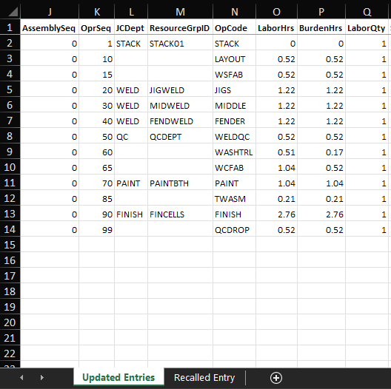Select the QCDROP OpCode cell
Image resolution: width=391 pixels, height=389 pixels.
click(235, 229)
